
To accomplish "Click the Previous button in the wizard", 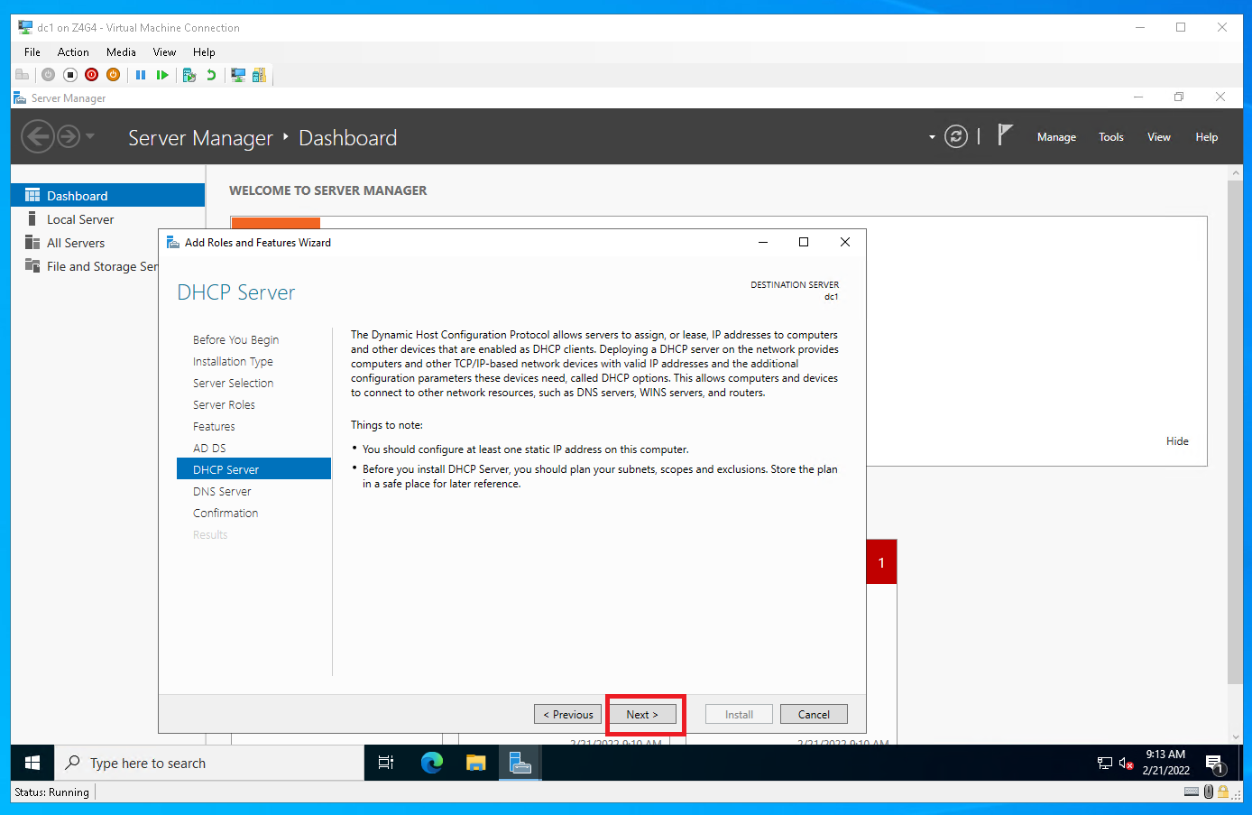I will pos(567,714).
